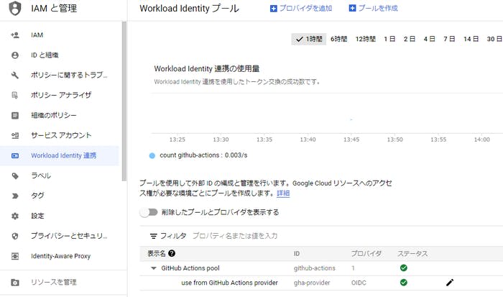The height and width of the screenshot is (297, 503).
Task: Click the 組織のポリシー list icon
Action: point(15,115)
